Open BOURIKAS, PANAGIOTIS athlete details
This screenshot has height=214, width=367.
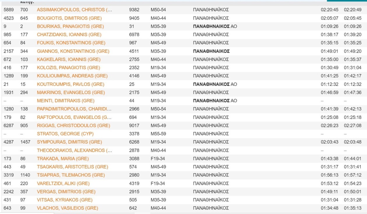pos(70,26)
